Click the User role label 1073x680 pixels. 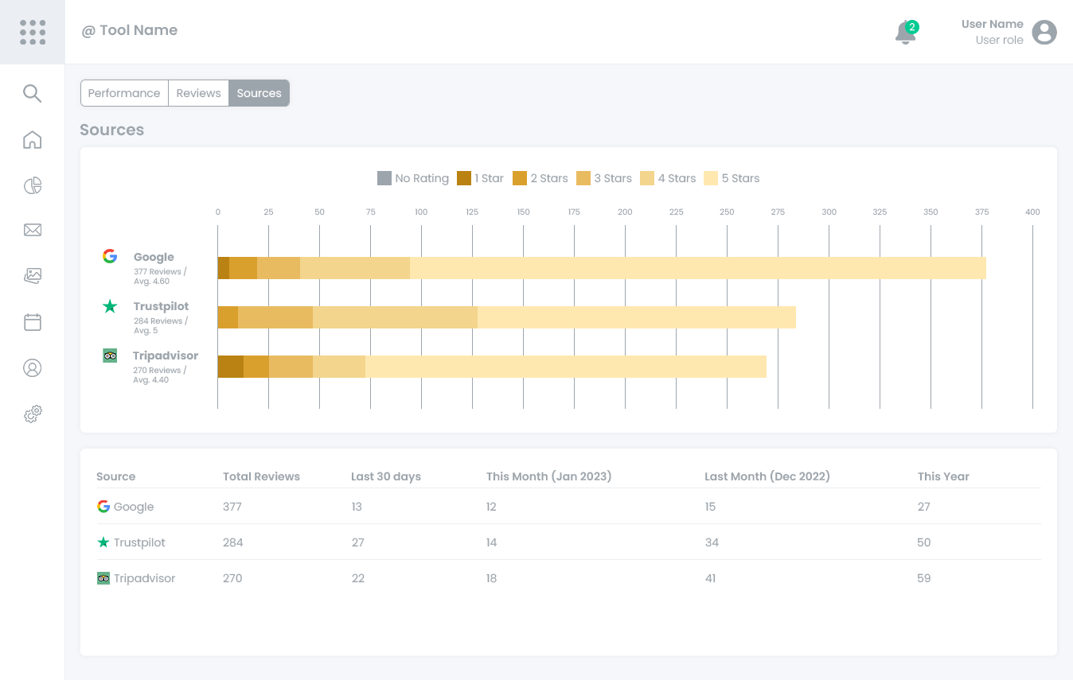1000,40
